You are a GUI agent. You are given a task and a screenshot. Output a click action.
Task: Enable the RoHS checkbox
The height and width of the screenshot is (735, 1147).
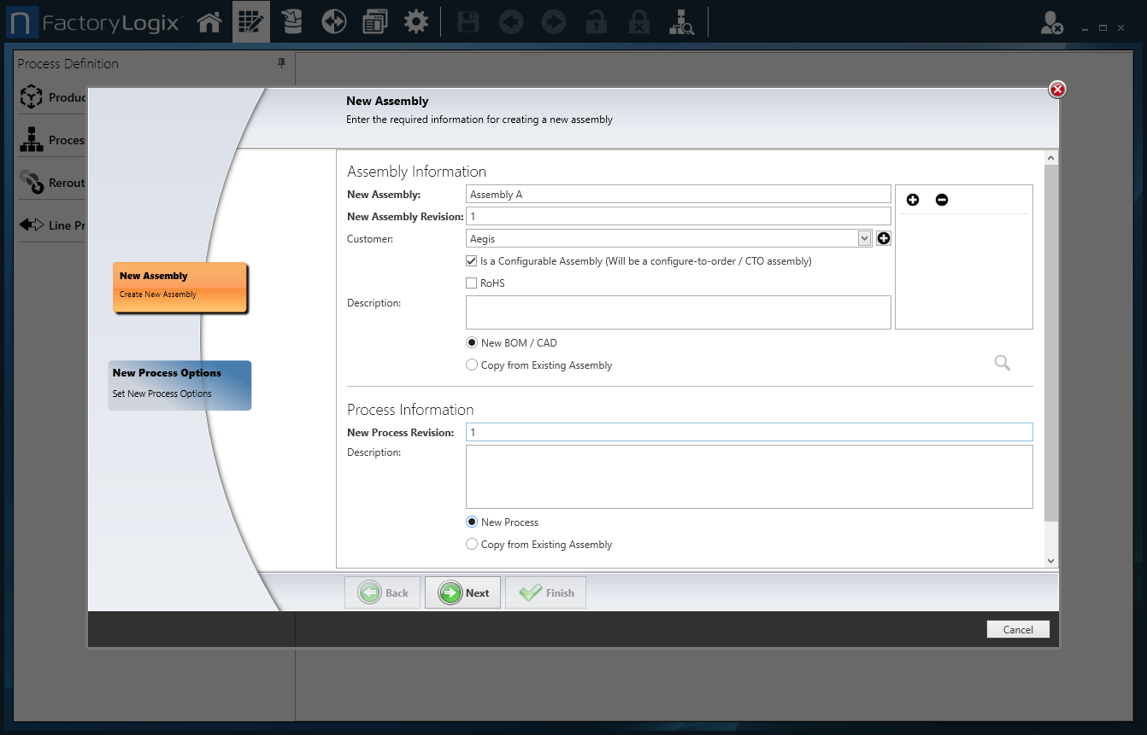[471, 283]
